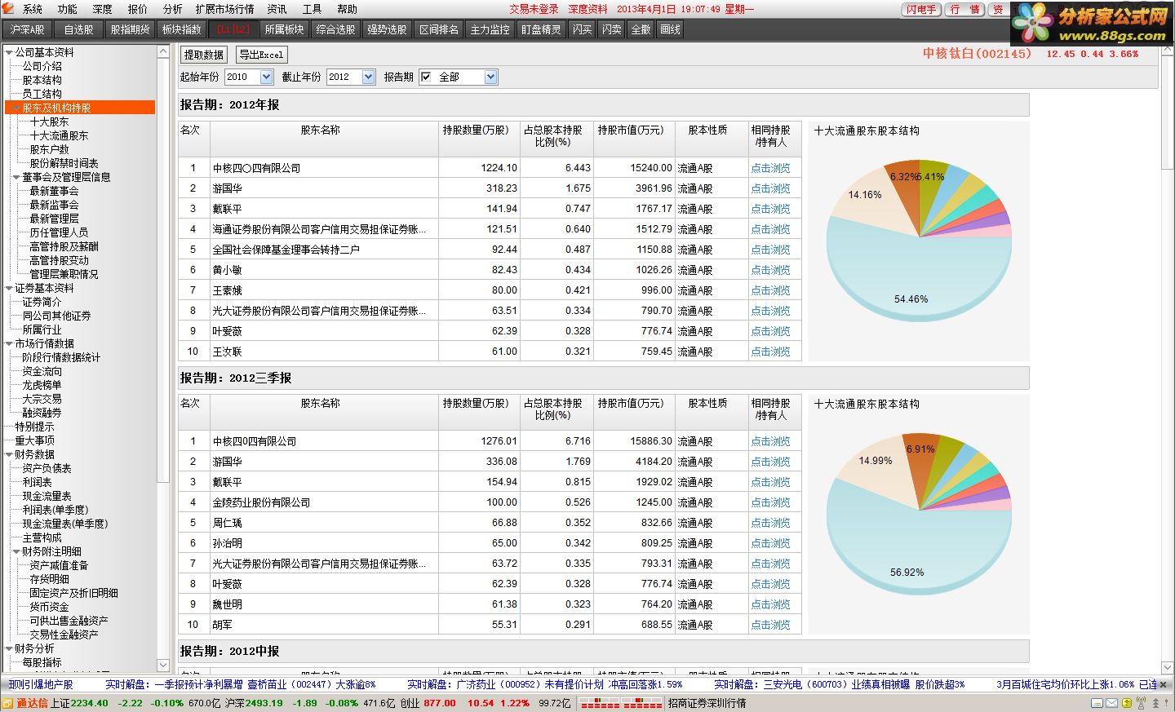Click the 画线 toolbar button
Screen dimensions: 1175x712
coord(671,29)
